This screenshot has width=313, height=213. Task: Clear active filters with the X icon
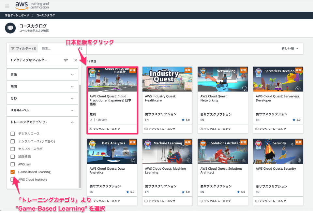pos(76,60)
